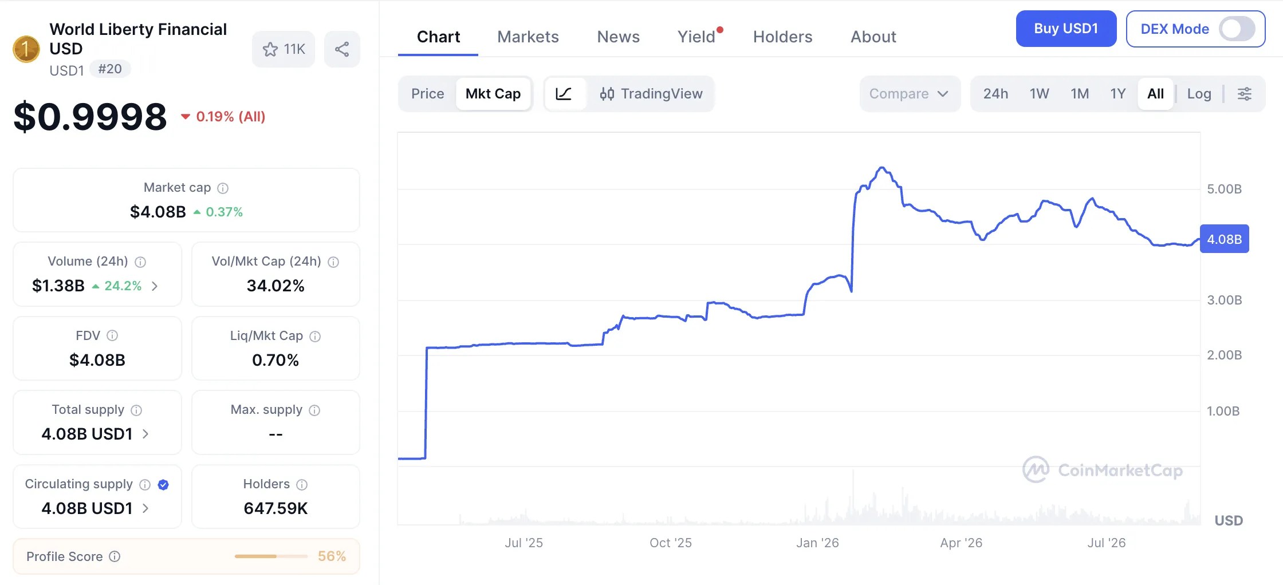Expand Volume (24h) details chevron
1283x585 pixels.
coord(155,286)
